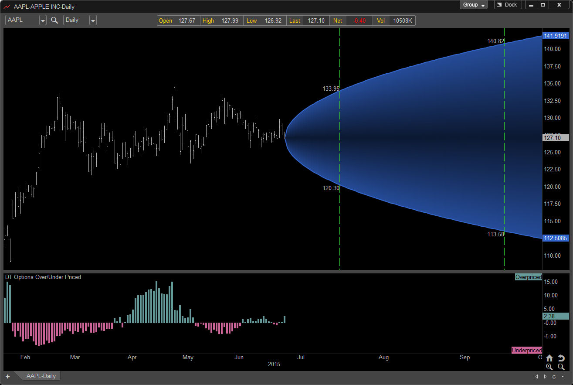Click the 110.00 price axis label

point(552,256)
